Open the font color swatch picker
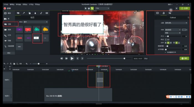Screen dimensions: 194x107 click(x=185, y=30)
